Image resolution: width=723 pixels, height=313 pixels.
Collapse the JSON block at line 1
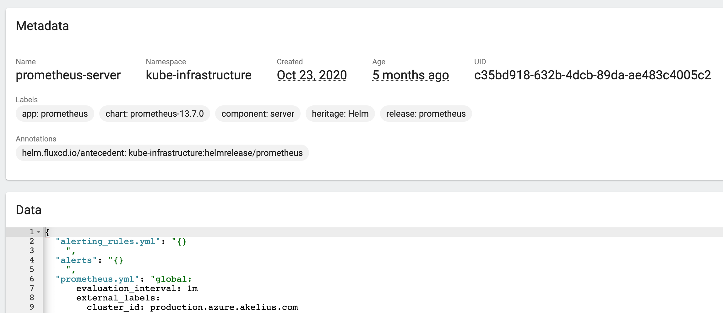[x=38, y=232]
